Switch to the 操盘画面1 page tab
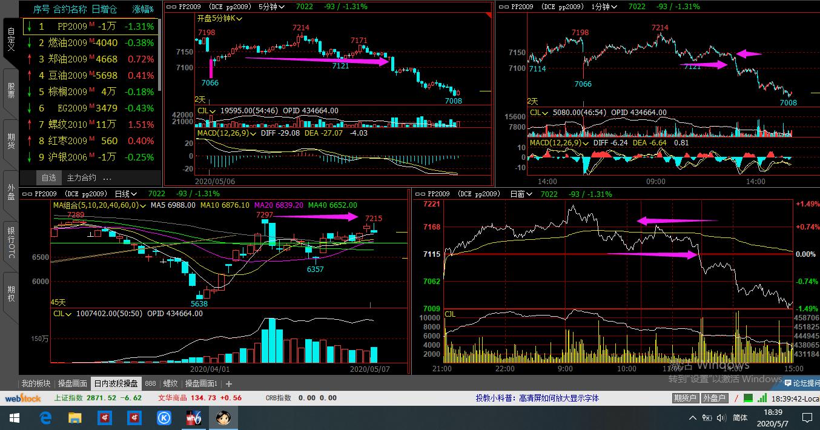Image resolution: width=820 pixels, height=430 pixels. [202, 383]
